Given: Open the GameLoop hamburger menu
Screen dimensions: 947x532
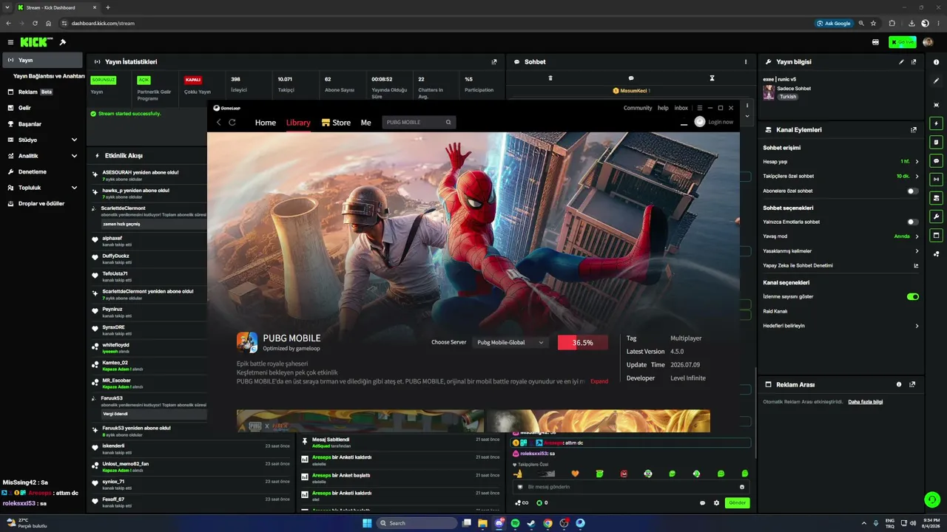Looking at the screenshot, I should coord(700,108).
